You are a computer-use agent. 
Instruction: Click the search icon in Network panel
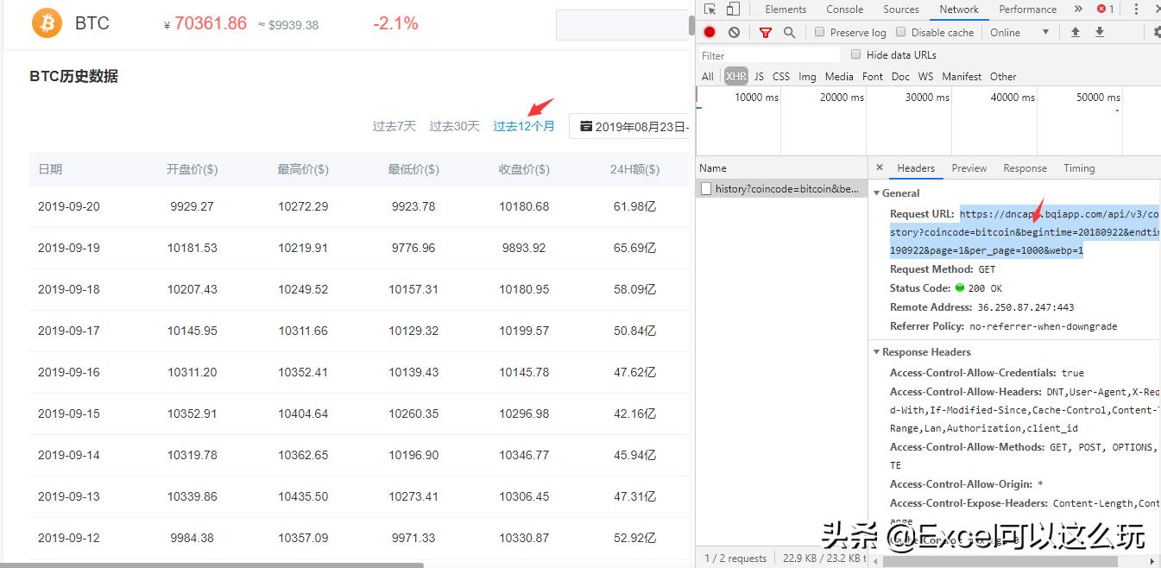click(789, 32)
